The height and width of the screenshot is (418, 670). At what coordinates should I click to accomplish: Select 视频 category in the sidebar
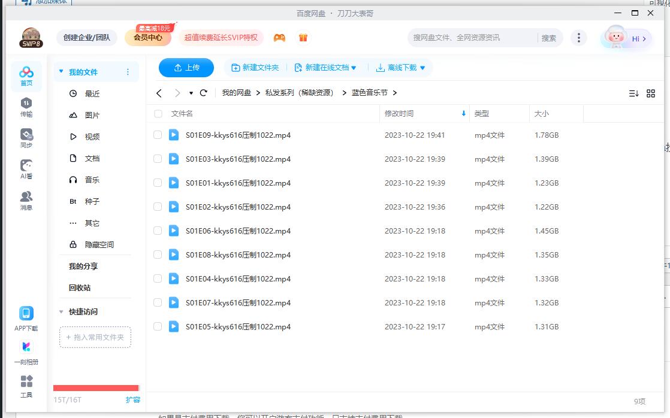[92, 137]
